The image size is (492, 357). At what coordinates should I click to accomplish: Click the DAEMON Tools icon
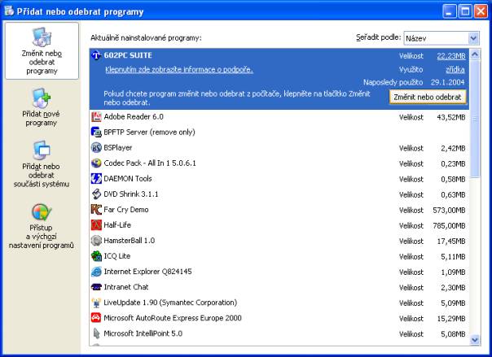click(x=96, y=179)
